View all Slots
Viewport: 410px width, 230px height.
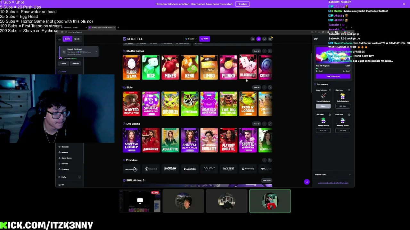257,88
